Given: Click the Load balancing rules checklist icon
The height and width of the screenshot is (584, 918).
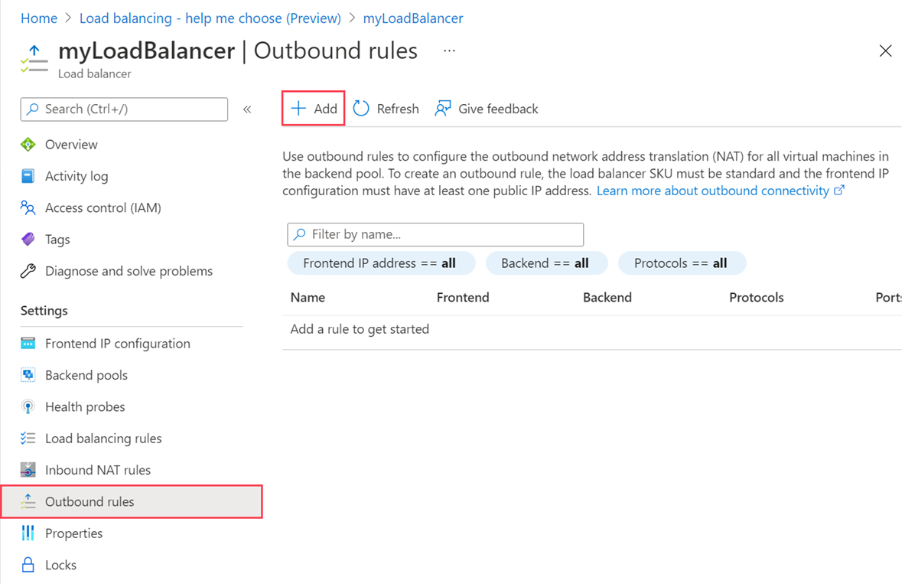Looking at the screenshot, I should coord(28,439).
